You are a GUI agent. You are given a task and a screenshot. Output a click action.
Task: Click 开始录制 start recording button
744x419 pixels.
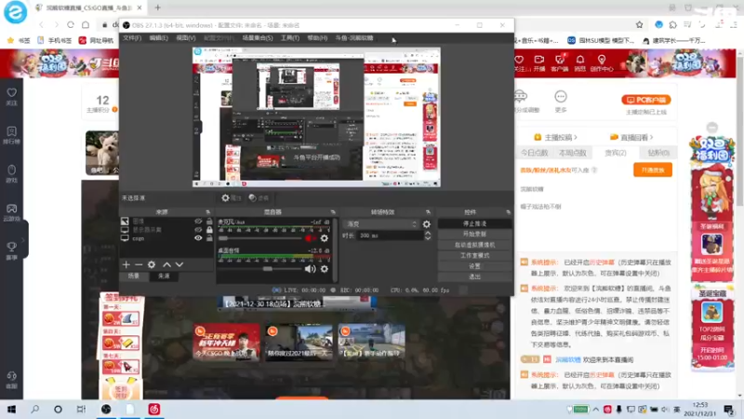click(474, 235)
